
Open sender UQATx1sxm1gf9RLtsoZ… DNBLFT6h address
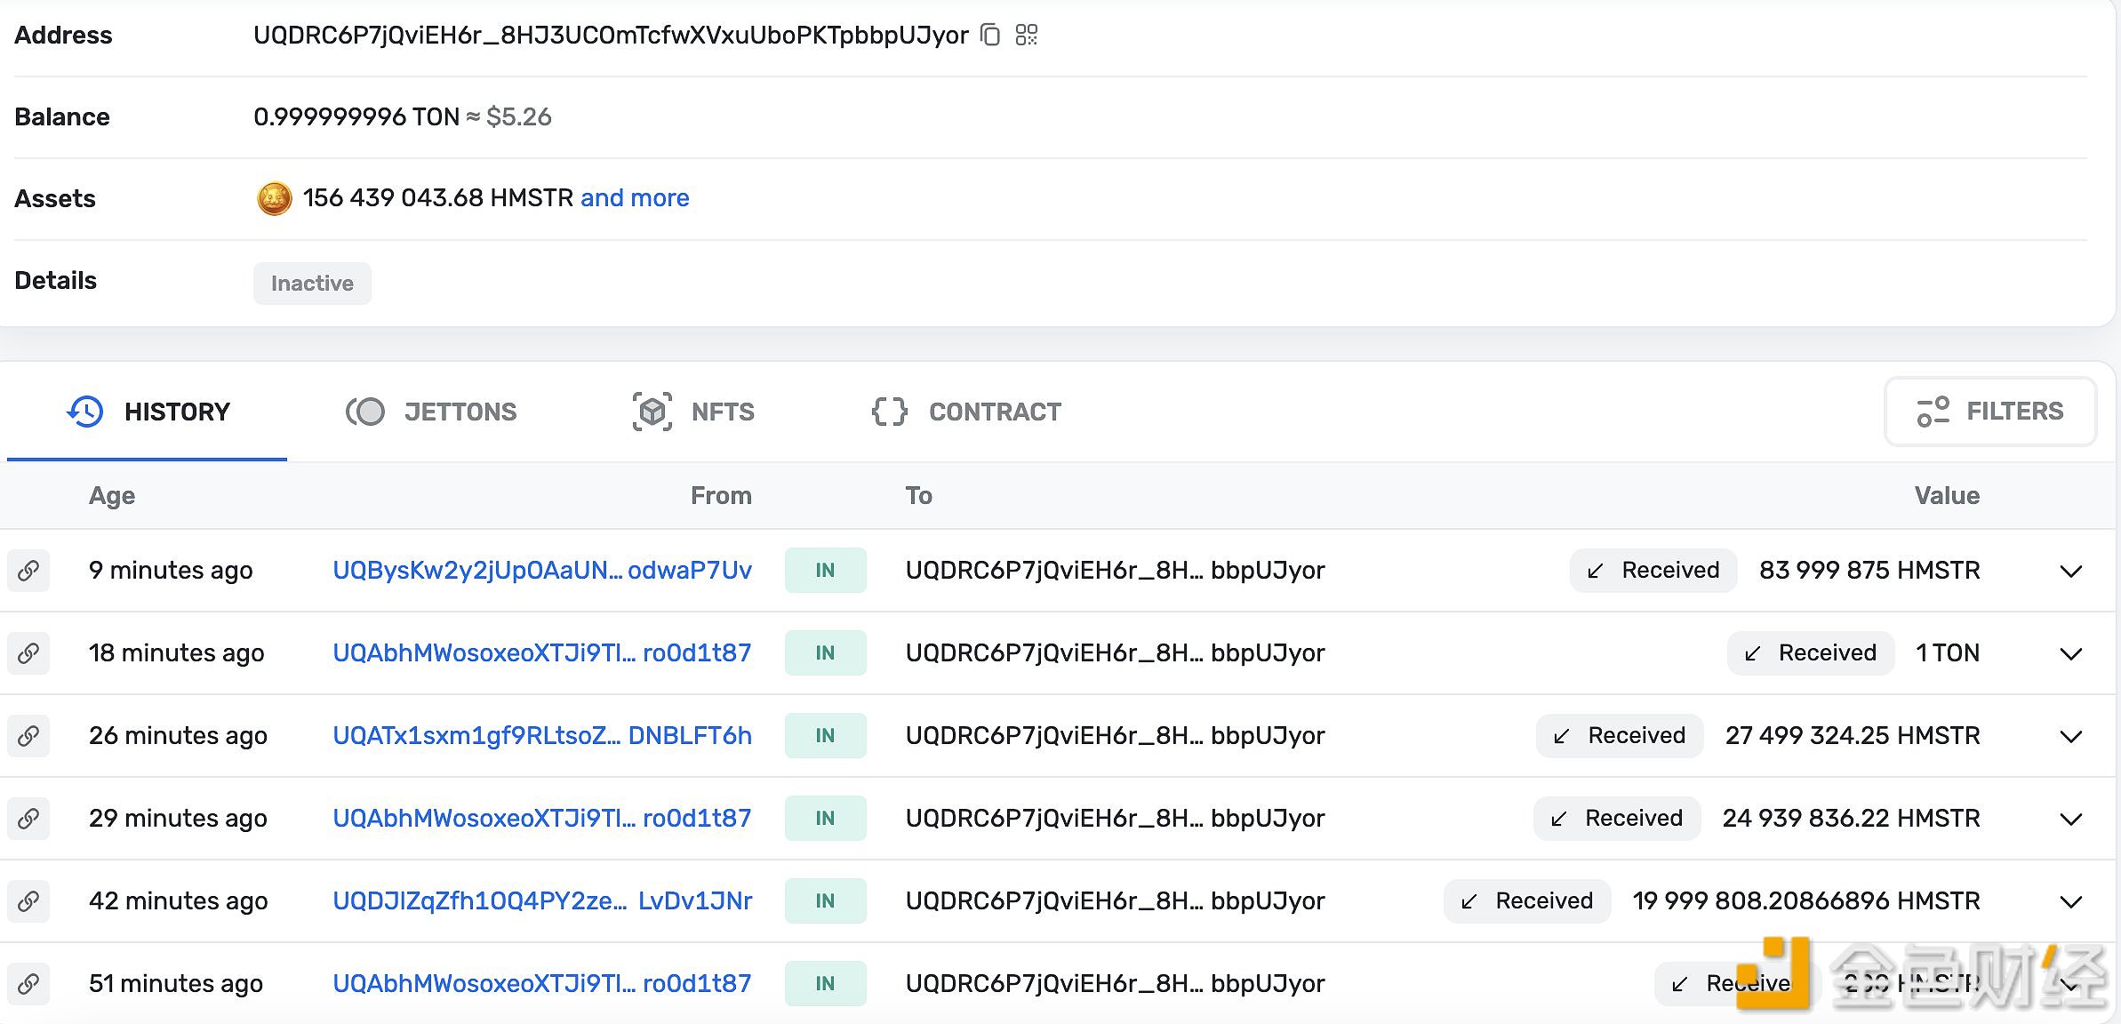click(x=542, y=735)
